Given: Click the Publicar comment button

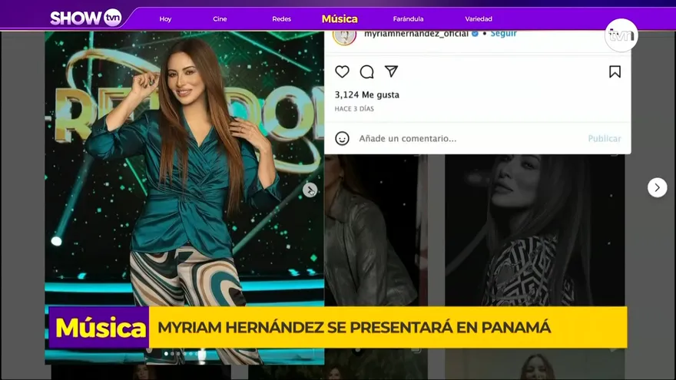Looking at the screenshot, I should pyautogui.click(x=605, y=138).
